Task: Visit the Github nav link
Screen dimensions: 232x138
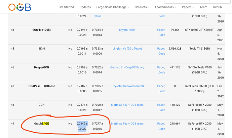Action: (217, 7)
